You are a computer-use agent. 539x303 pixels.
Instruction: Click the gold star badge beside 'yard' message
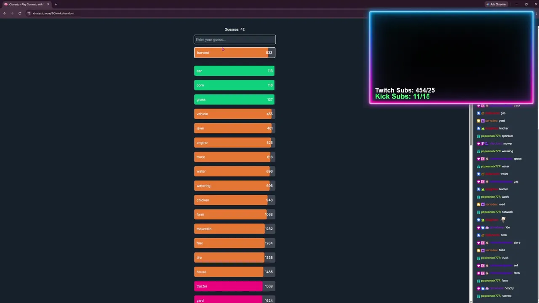pyautogui.click(x=478, y=121)
